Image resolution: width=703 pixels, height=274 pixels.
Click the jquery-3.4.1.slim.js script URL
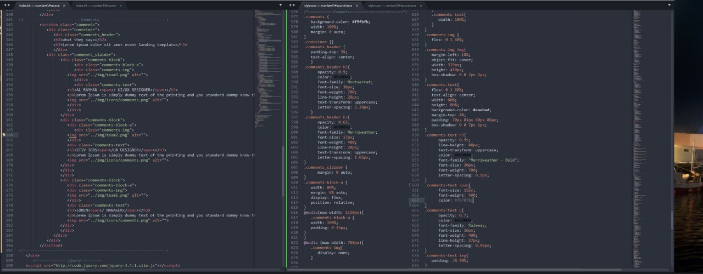point(106,265)
